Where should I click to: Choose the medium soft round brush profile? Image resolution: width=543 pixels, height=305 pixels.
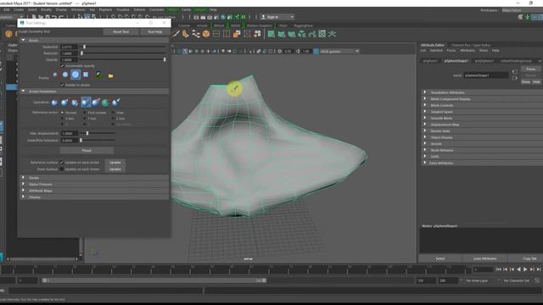point(65,75)
